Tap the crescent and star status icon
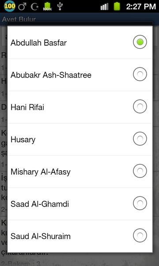 pos(34,7)
